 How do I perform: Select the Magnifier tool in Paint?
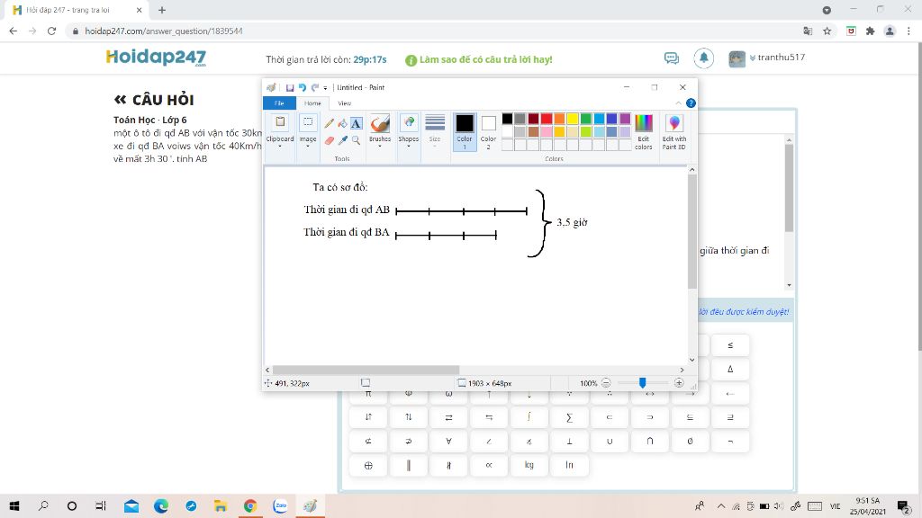pyautogui.click(x=357, y=139)
